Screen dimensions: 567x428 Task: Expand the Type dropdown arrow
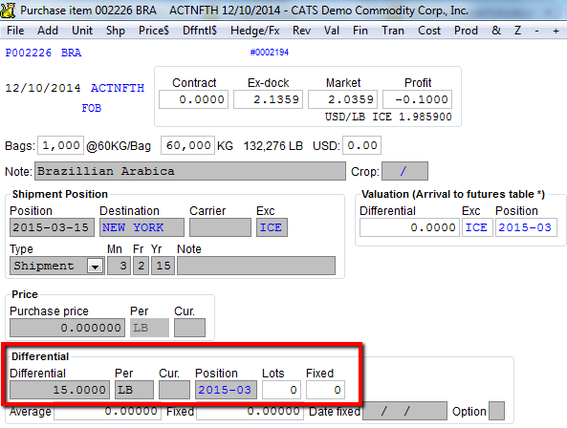95,267
